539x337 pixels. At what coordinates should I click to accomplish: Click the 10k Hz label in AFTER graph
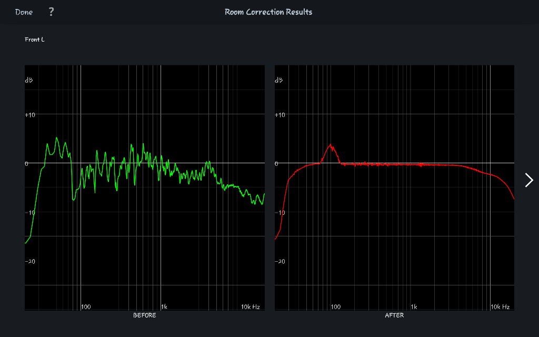pos(500,306)
